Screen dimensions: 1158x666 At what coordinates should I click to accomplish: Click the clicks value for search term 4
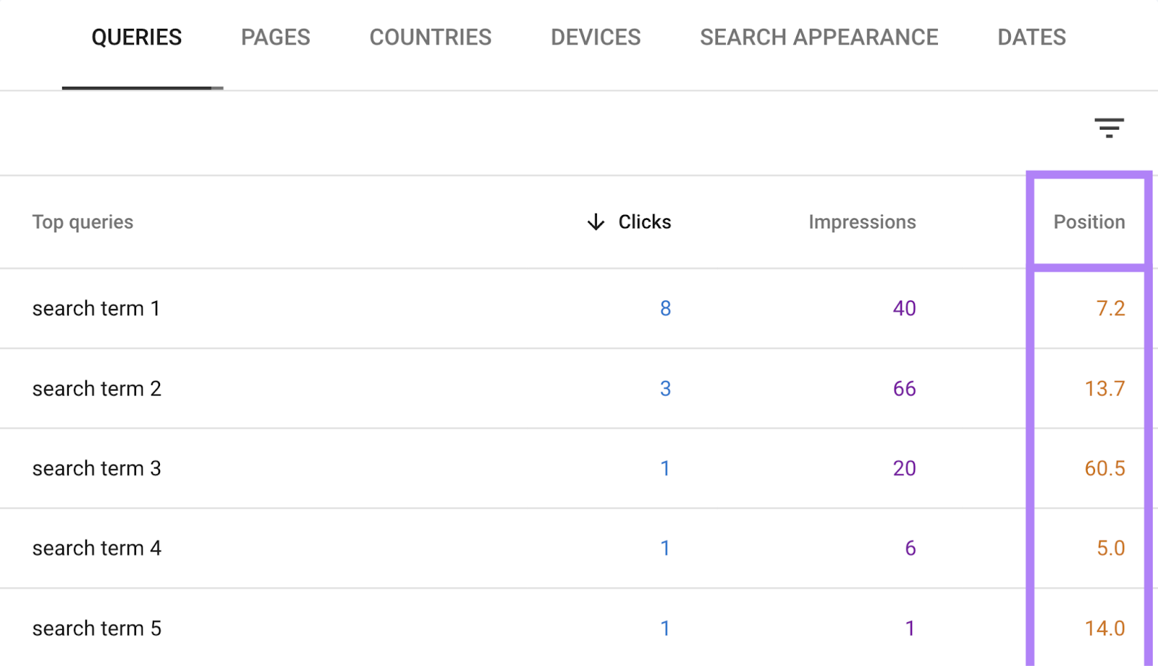(x=665, y=548)
